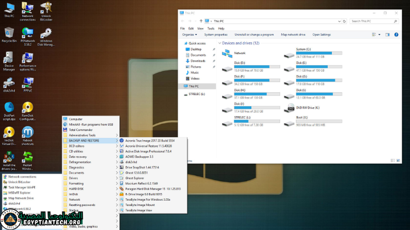
Task: Switch to details view in status bar
Action: (393, 161)
